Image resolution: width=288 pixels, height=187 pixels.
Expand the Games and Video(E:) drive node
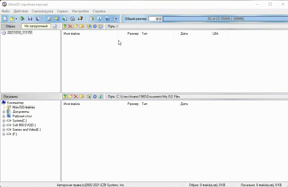4,130
